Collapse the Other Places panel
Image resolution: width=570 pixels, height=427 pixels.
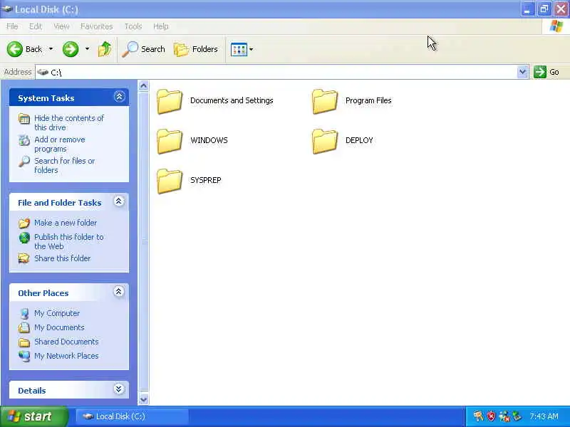[119, 292]
